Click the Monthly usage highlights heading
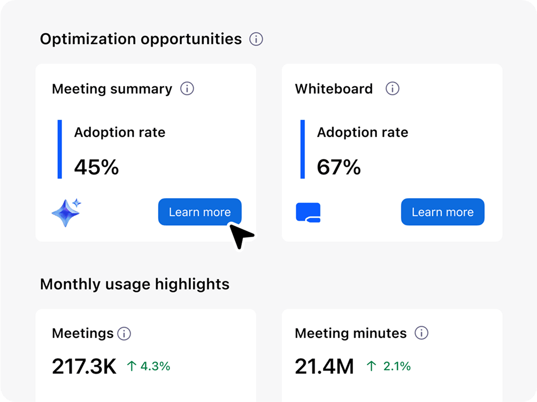The width and height of the screenshot is (537, 402). click(135, 284)
